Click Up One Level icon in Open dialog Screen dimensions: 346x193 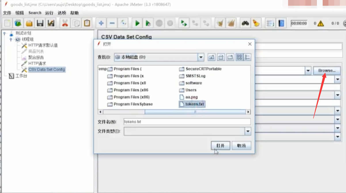212,57
